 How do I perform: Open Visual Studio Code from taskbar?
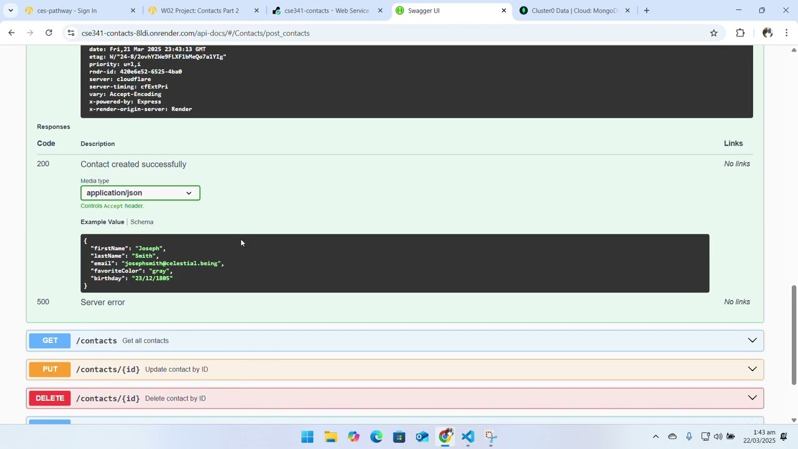pyautogui.click(x=468, y=437)
